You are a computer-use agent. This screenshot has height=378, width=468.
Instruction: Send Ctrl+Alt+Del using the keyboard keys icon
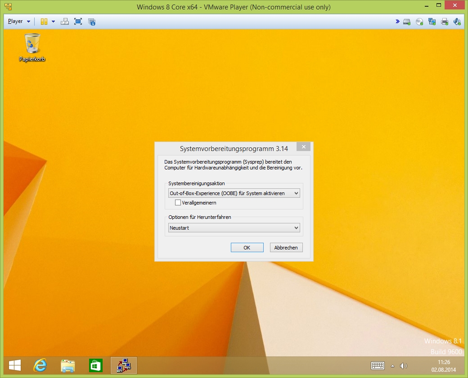pos(65,22)
